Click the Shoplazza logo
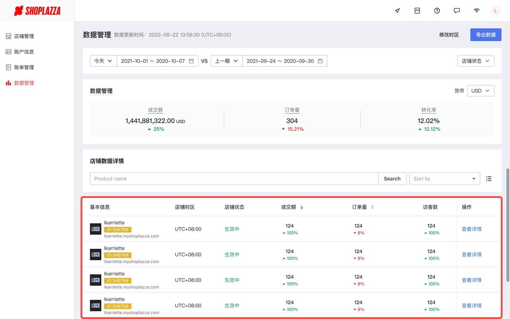The height and width of the screenshot is (319, 510). tap(37, 11)
